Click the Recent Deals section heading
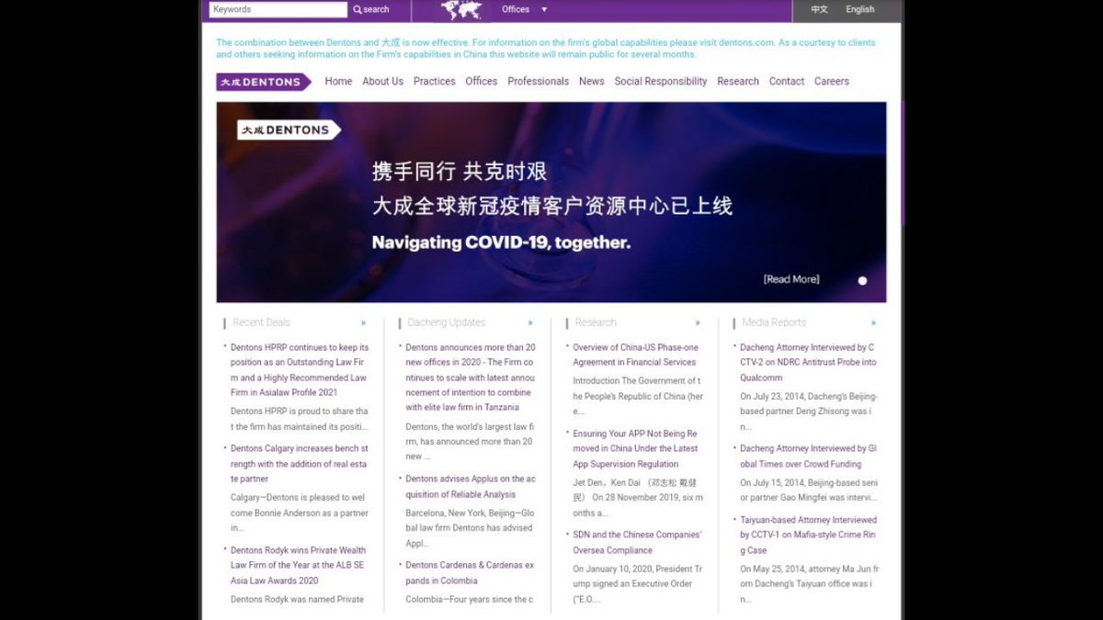 click(261, 323)
